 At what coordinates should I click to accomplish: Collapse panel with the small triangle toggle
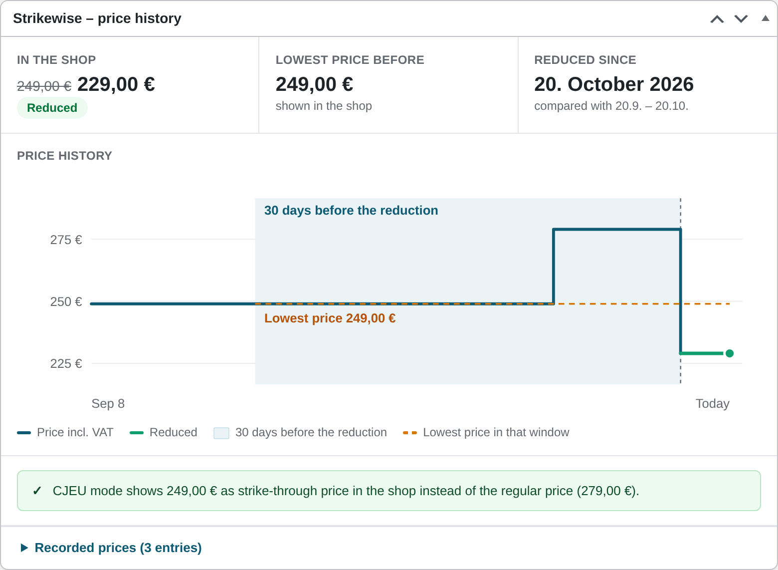766,18
